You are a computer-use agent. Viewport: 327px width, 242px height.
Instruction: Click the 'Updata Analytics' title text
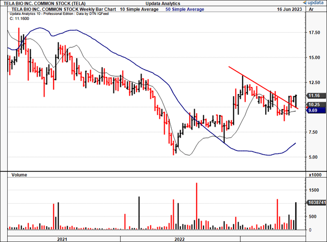[x=163, y=4]
